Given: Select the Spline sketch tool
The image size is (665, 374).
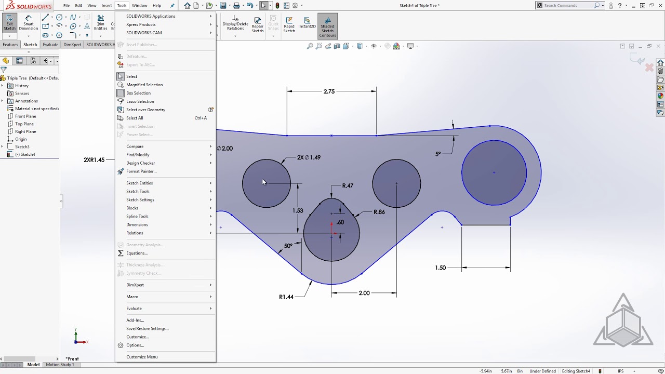Looking at the screenshot, I should 73,17.
